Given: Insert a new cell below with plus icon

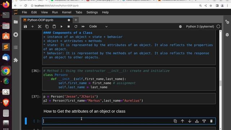Looking at the screenshot, I should 32,26.
